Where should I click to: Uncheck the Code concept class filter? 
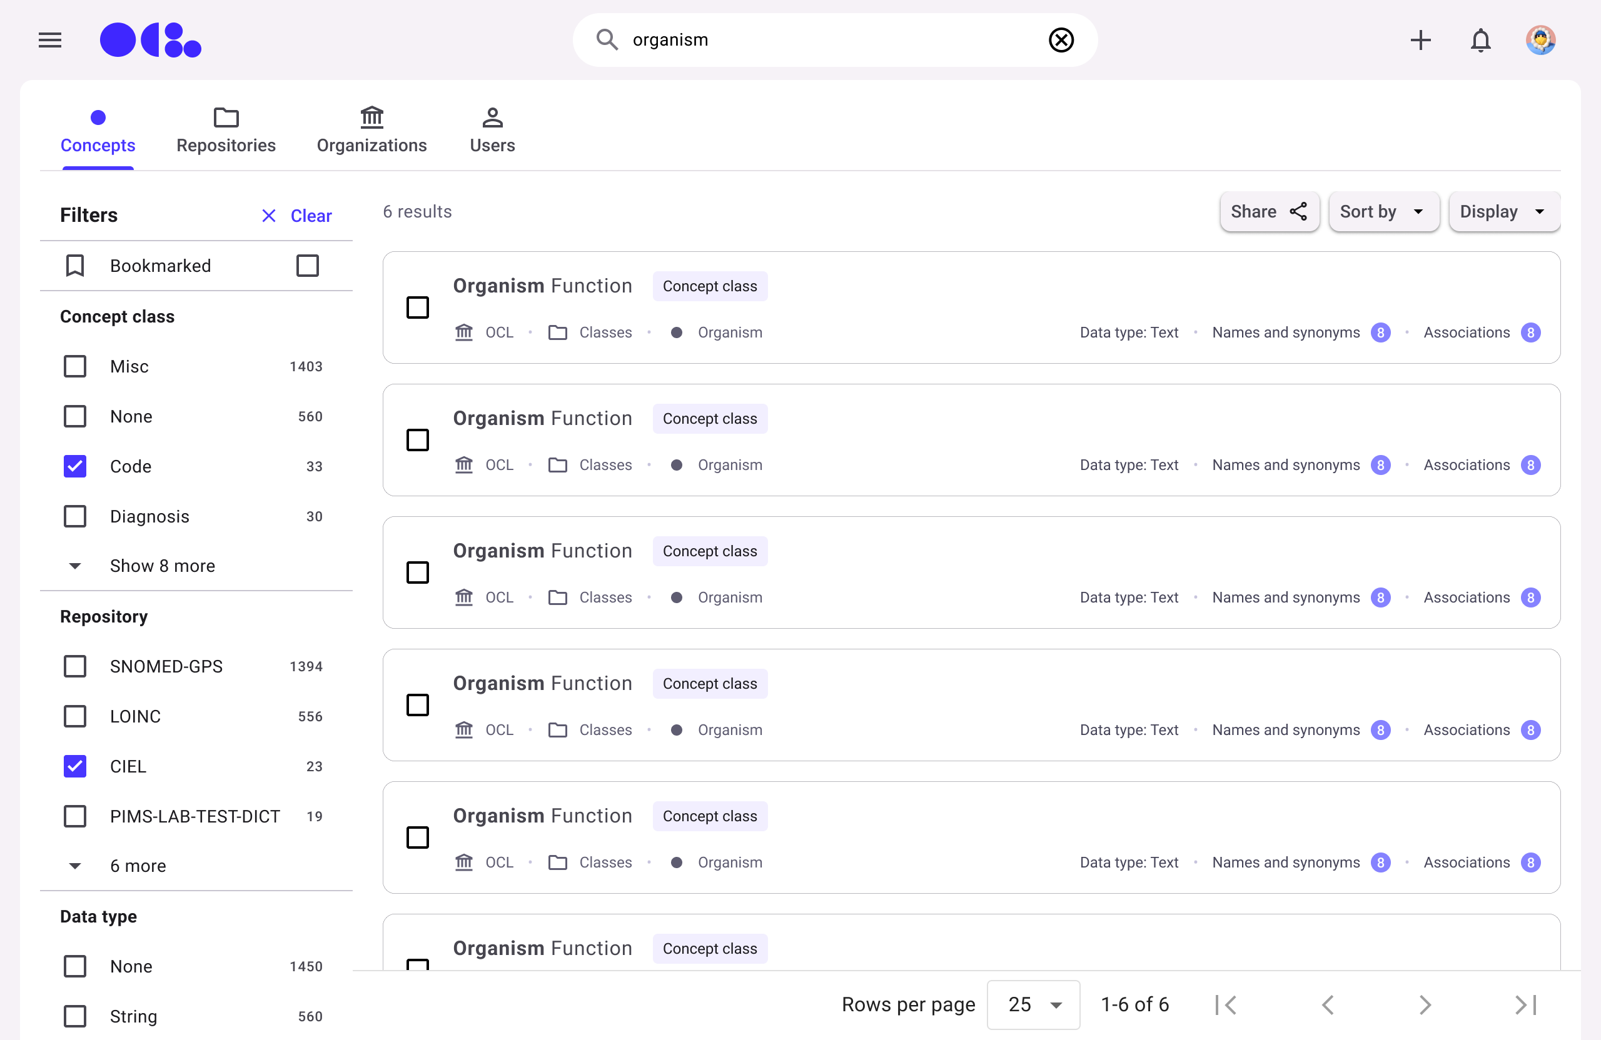tap(74, 466)
